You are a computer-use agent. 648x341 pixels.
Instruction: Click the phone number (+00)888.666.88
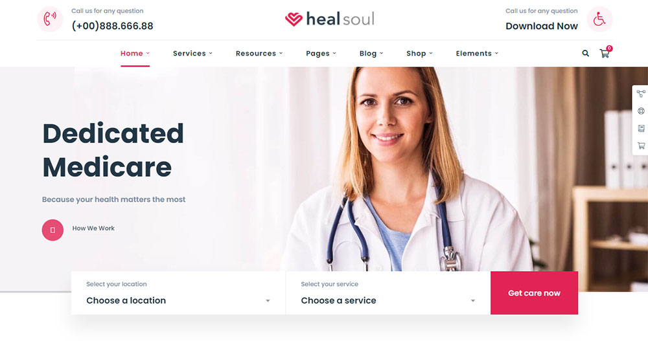(x=112, y=26)
